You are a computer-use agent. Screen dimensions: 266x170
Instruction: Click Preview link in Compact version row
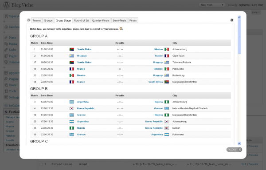[x=253, y=164]
